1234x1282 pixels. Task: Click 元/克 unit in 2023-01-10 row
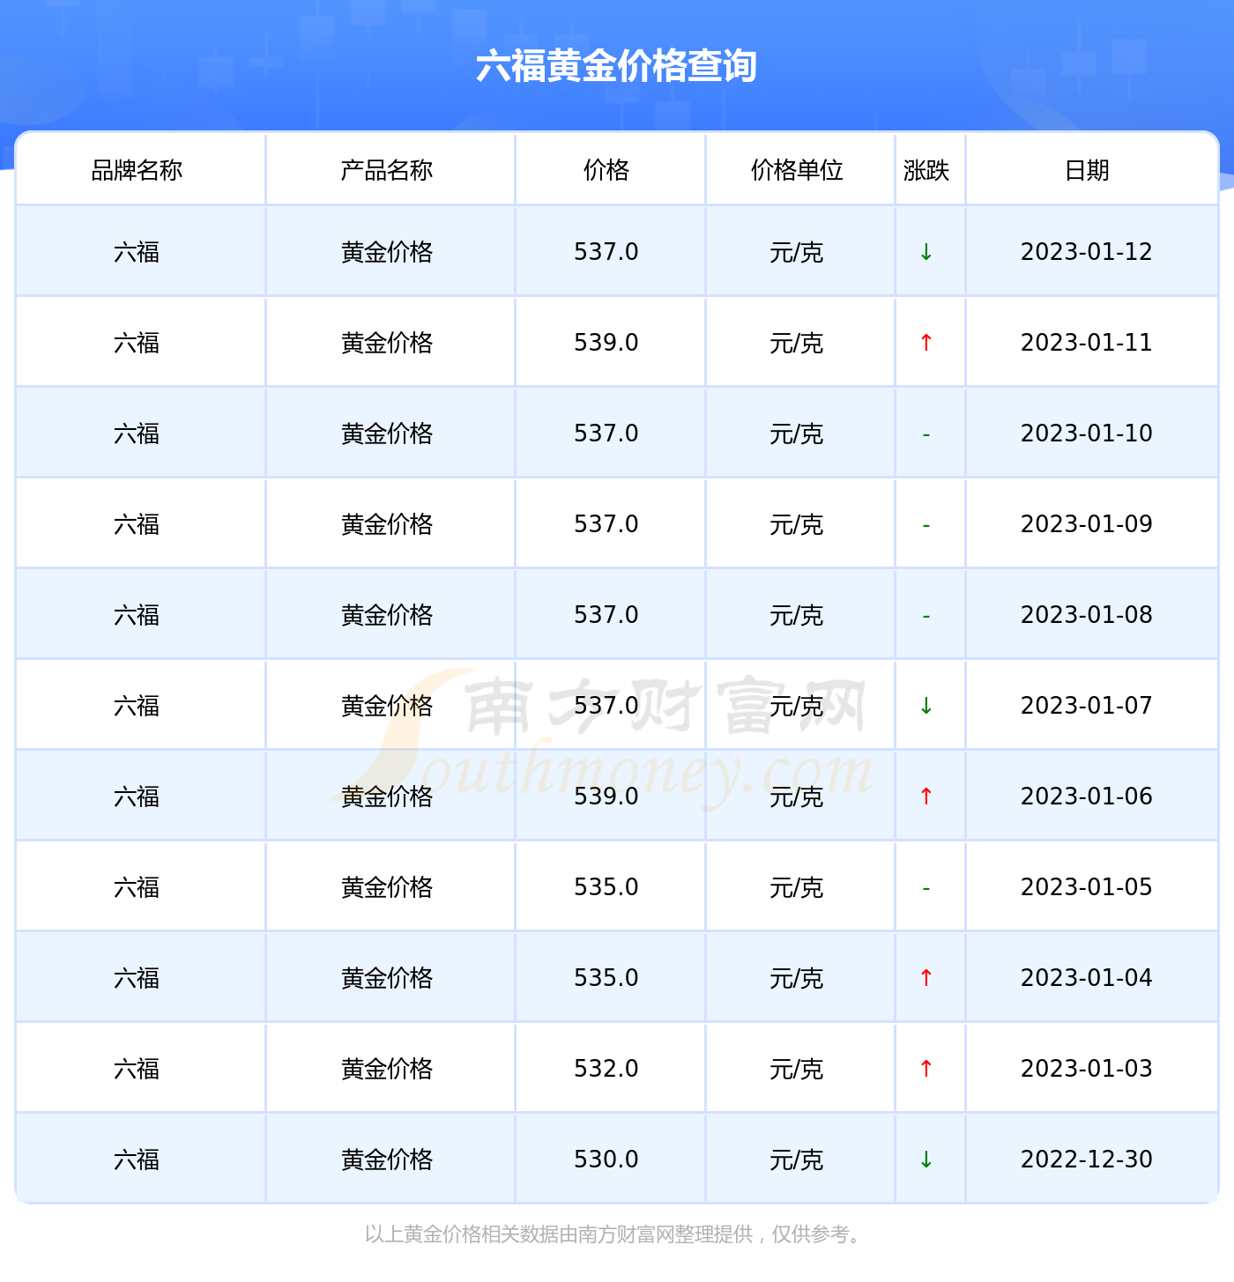(797, 434)
